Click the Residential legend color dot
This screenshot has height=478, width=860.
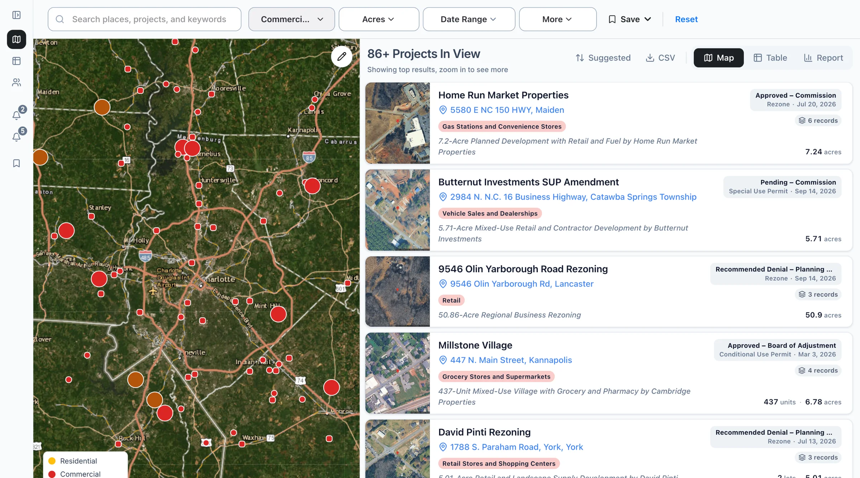click(52, 461)
